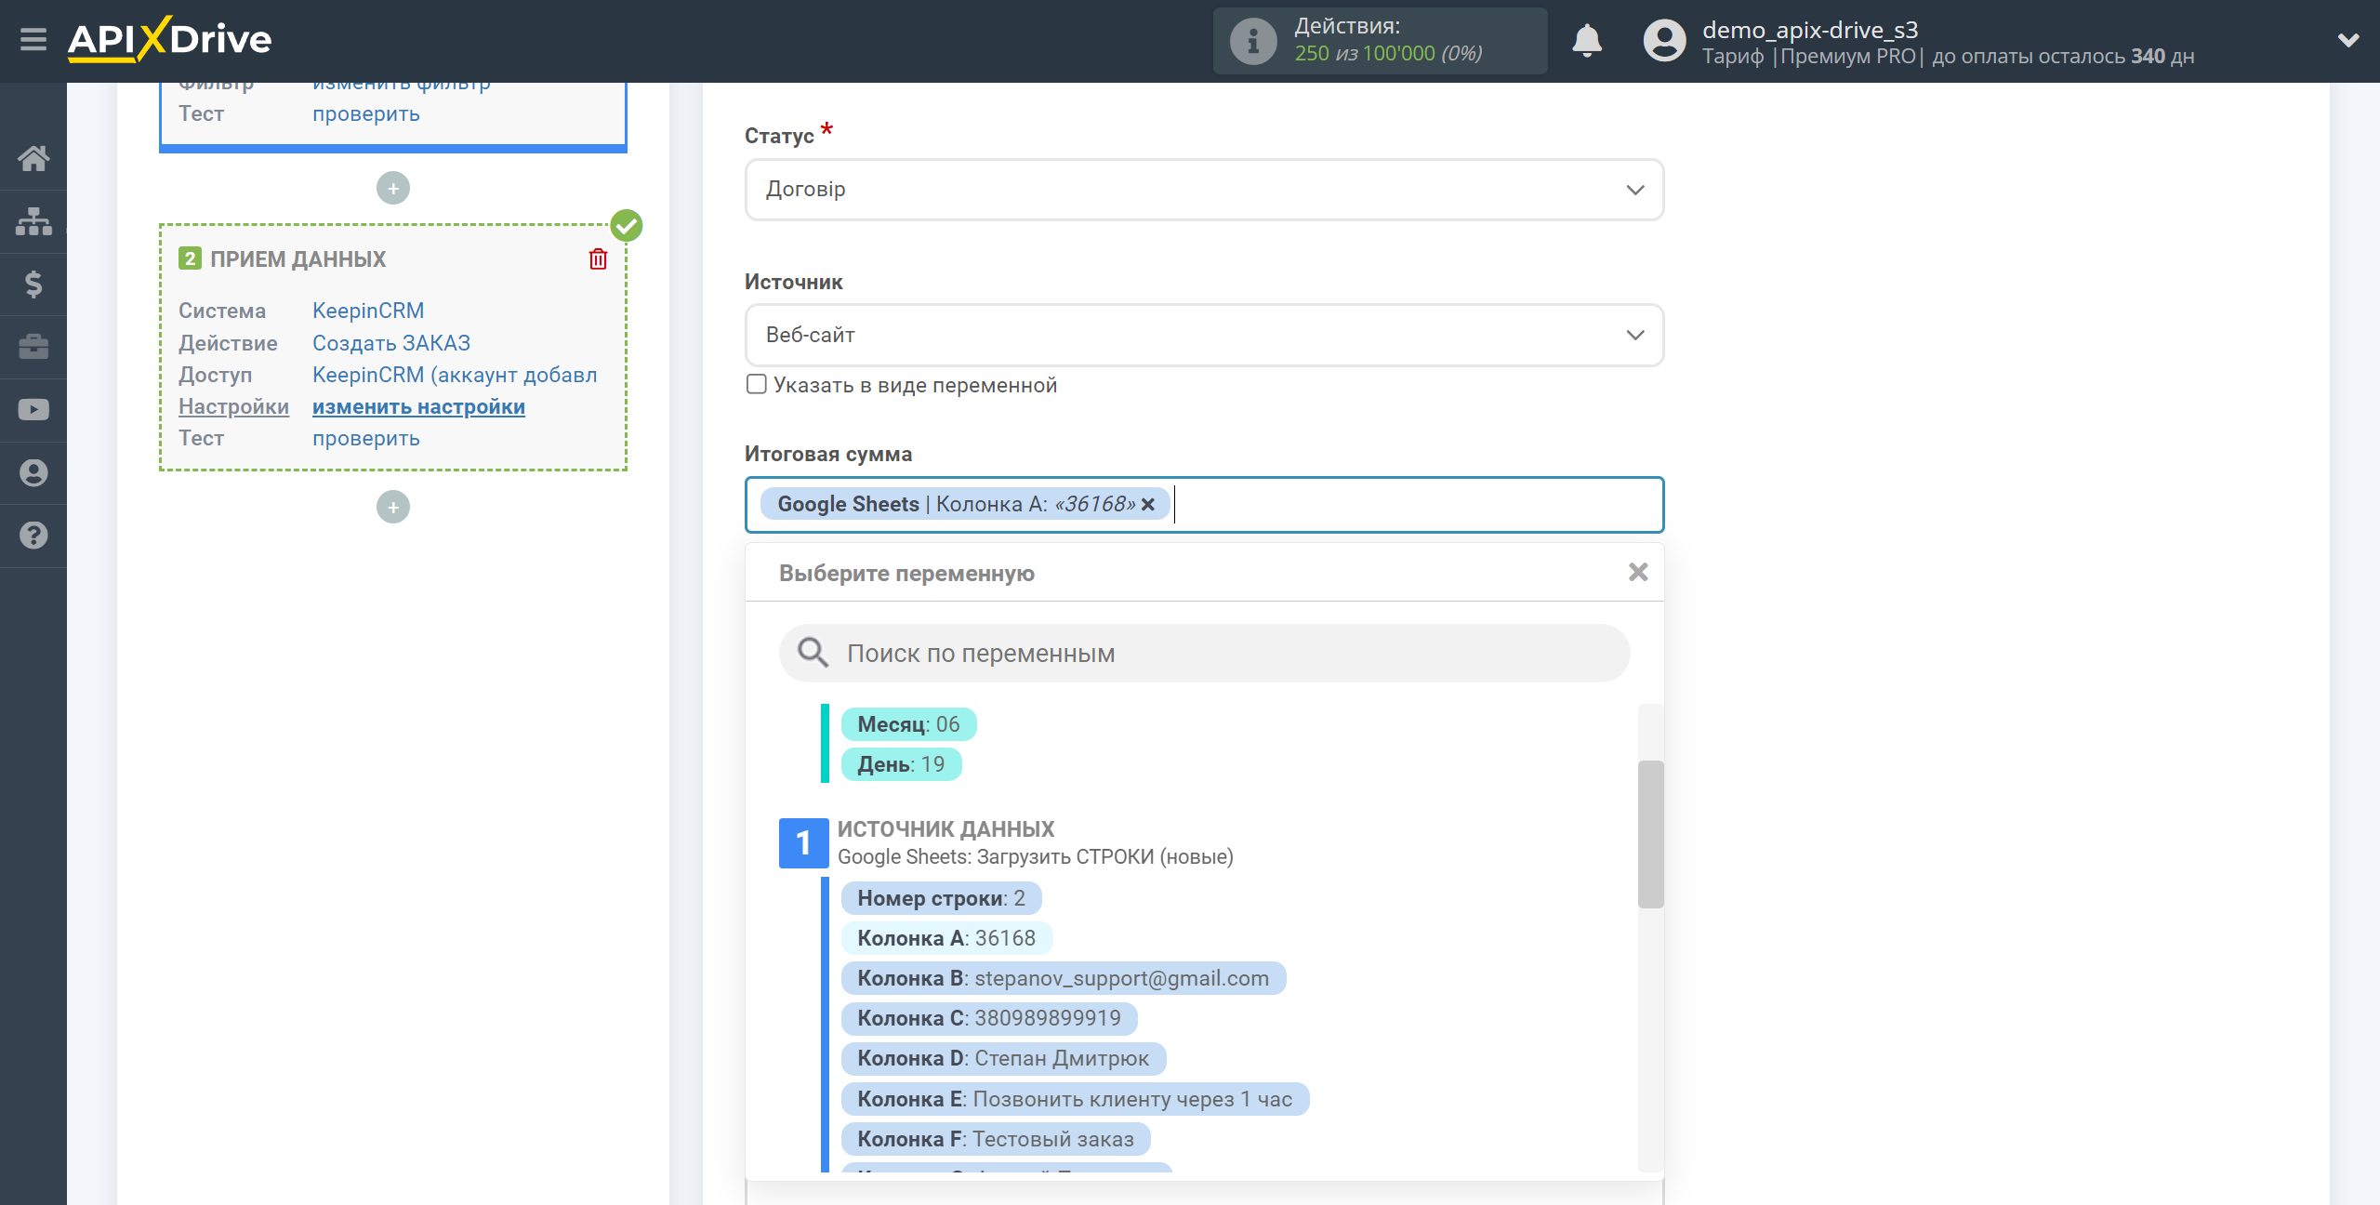Select variable Колонка F: Тестовый заказ
The height and width of the screenshot is (1205, 2380).
[996, 1139]
